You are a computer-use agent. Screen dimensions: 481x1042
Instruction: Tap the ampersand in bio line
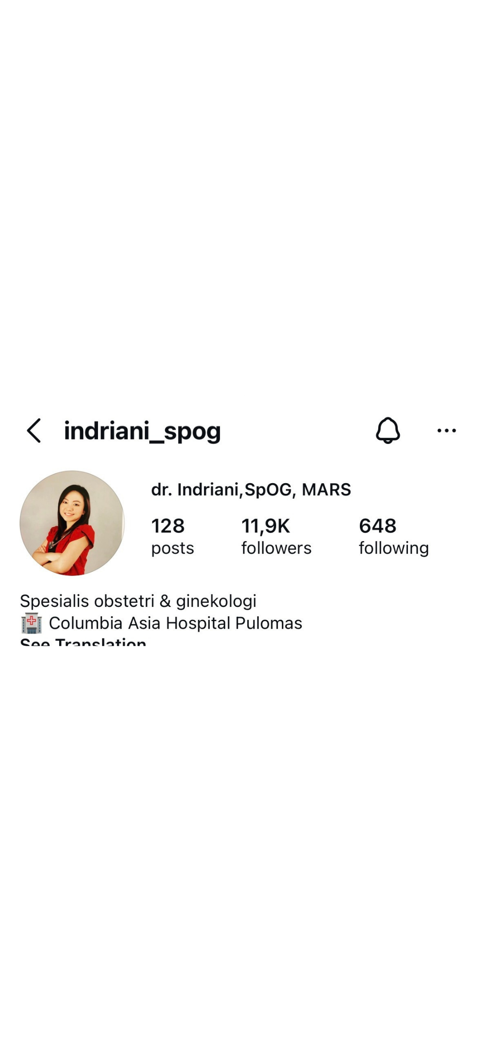click(x=165, y=601)
